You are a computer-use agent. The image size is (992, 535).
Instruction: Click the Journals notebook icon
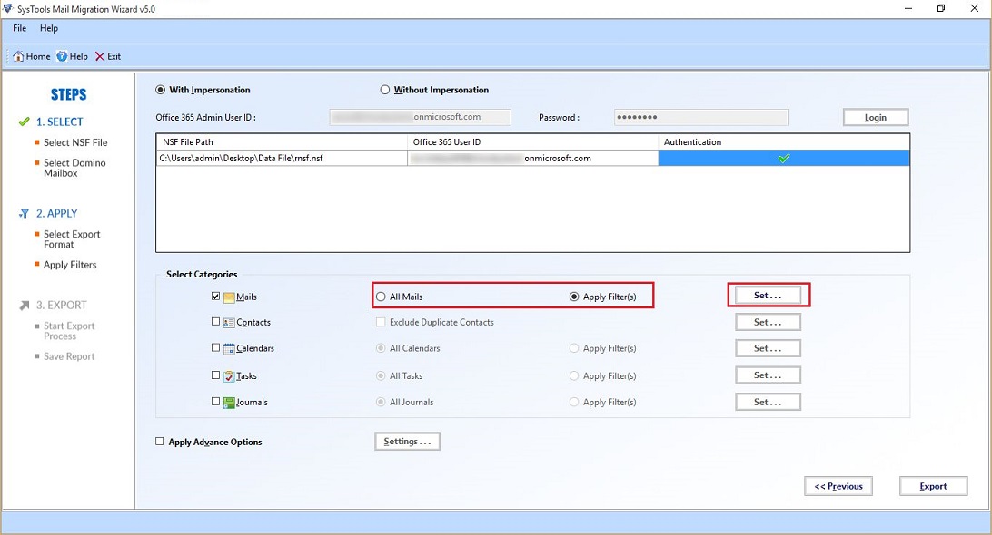click(229, 403)
